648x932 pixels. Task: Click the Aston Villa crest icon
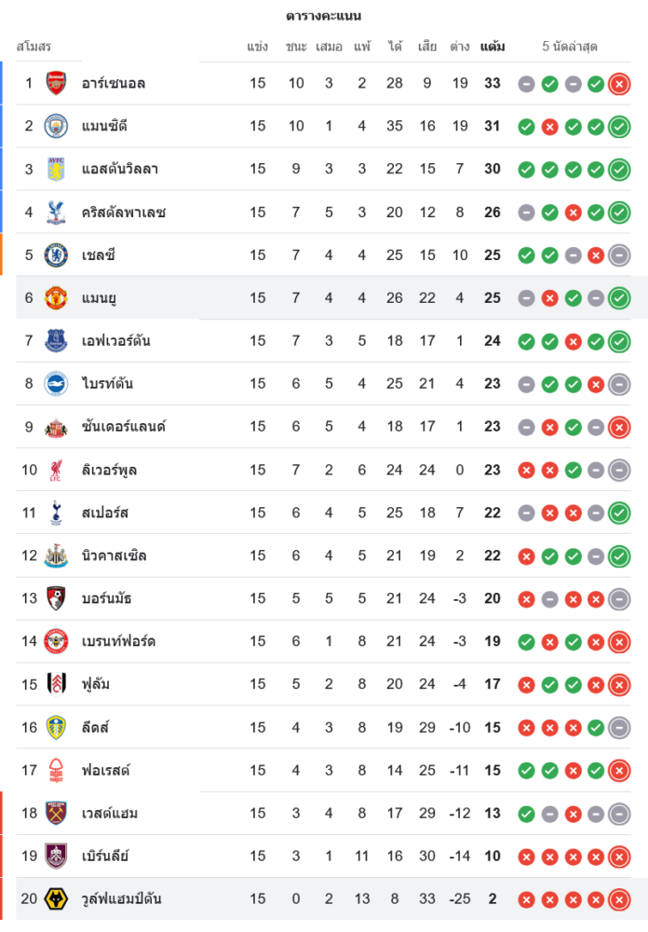point(56,169)
